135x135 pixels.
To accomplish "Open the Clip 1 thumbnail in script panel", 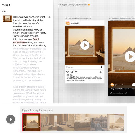I will pyautogui.click(x=7, y=19).
